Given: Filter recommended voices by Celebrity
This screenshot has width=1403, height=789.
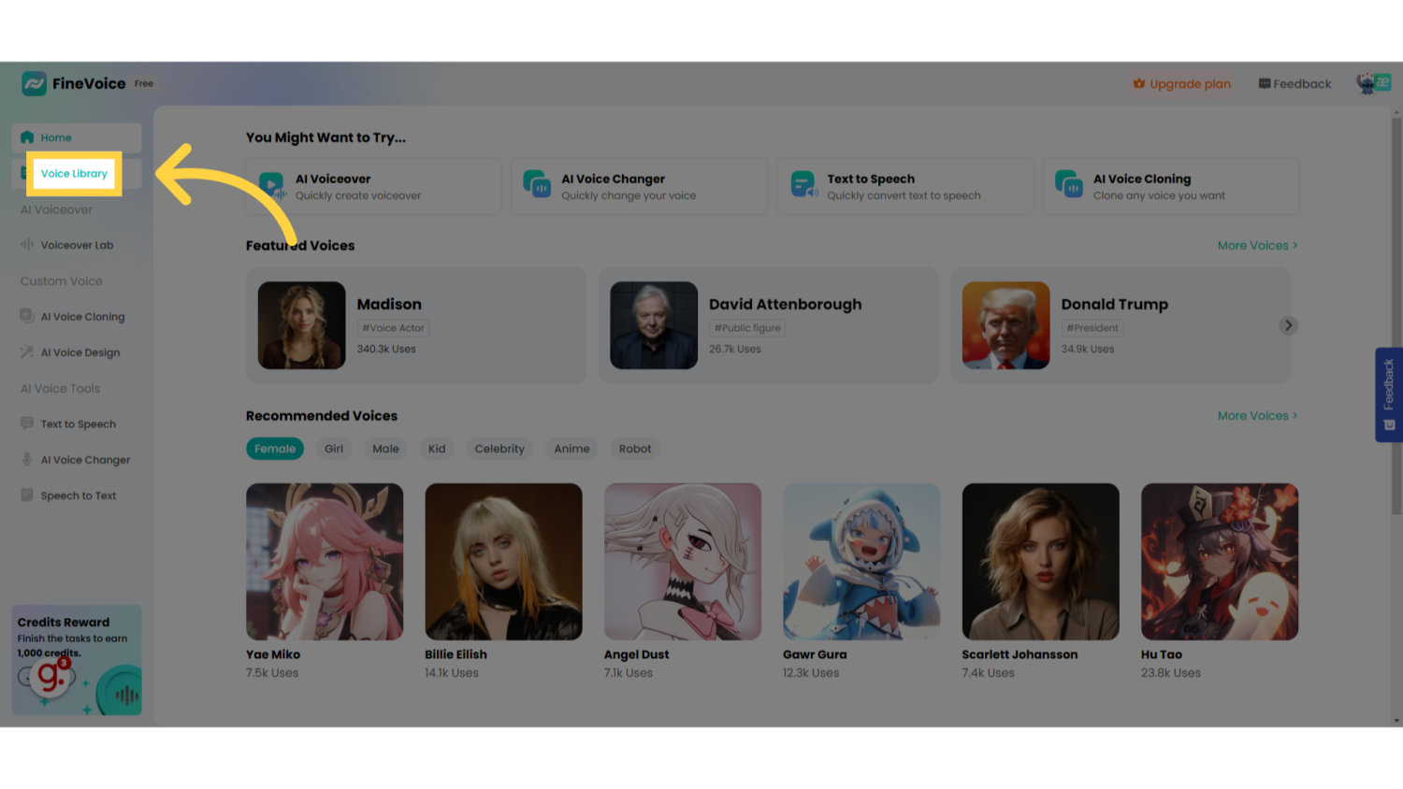Looking at the screenshot, I should pyautogui.click(x=499, y=449).
